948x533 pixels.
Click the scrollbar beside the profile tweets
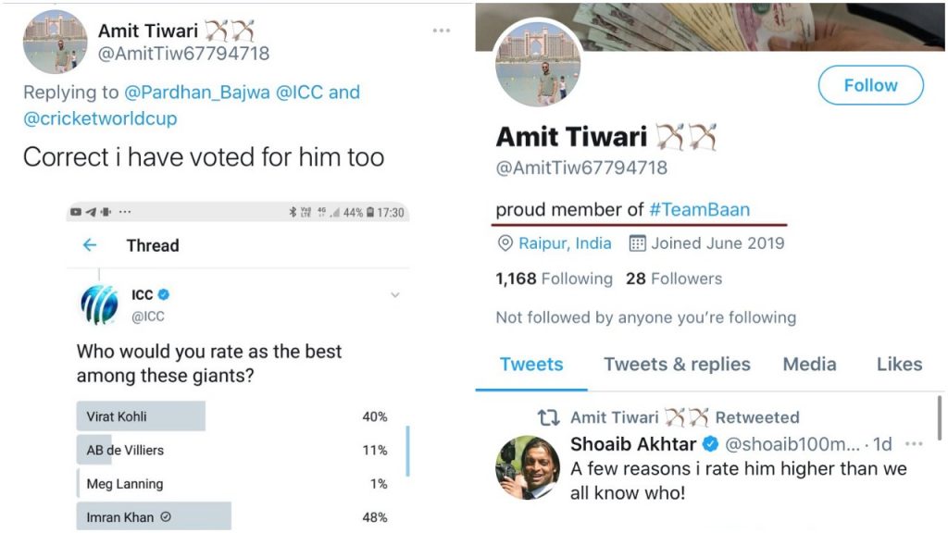click(939, 418)
